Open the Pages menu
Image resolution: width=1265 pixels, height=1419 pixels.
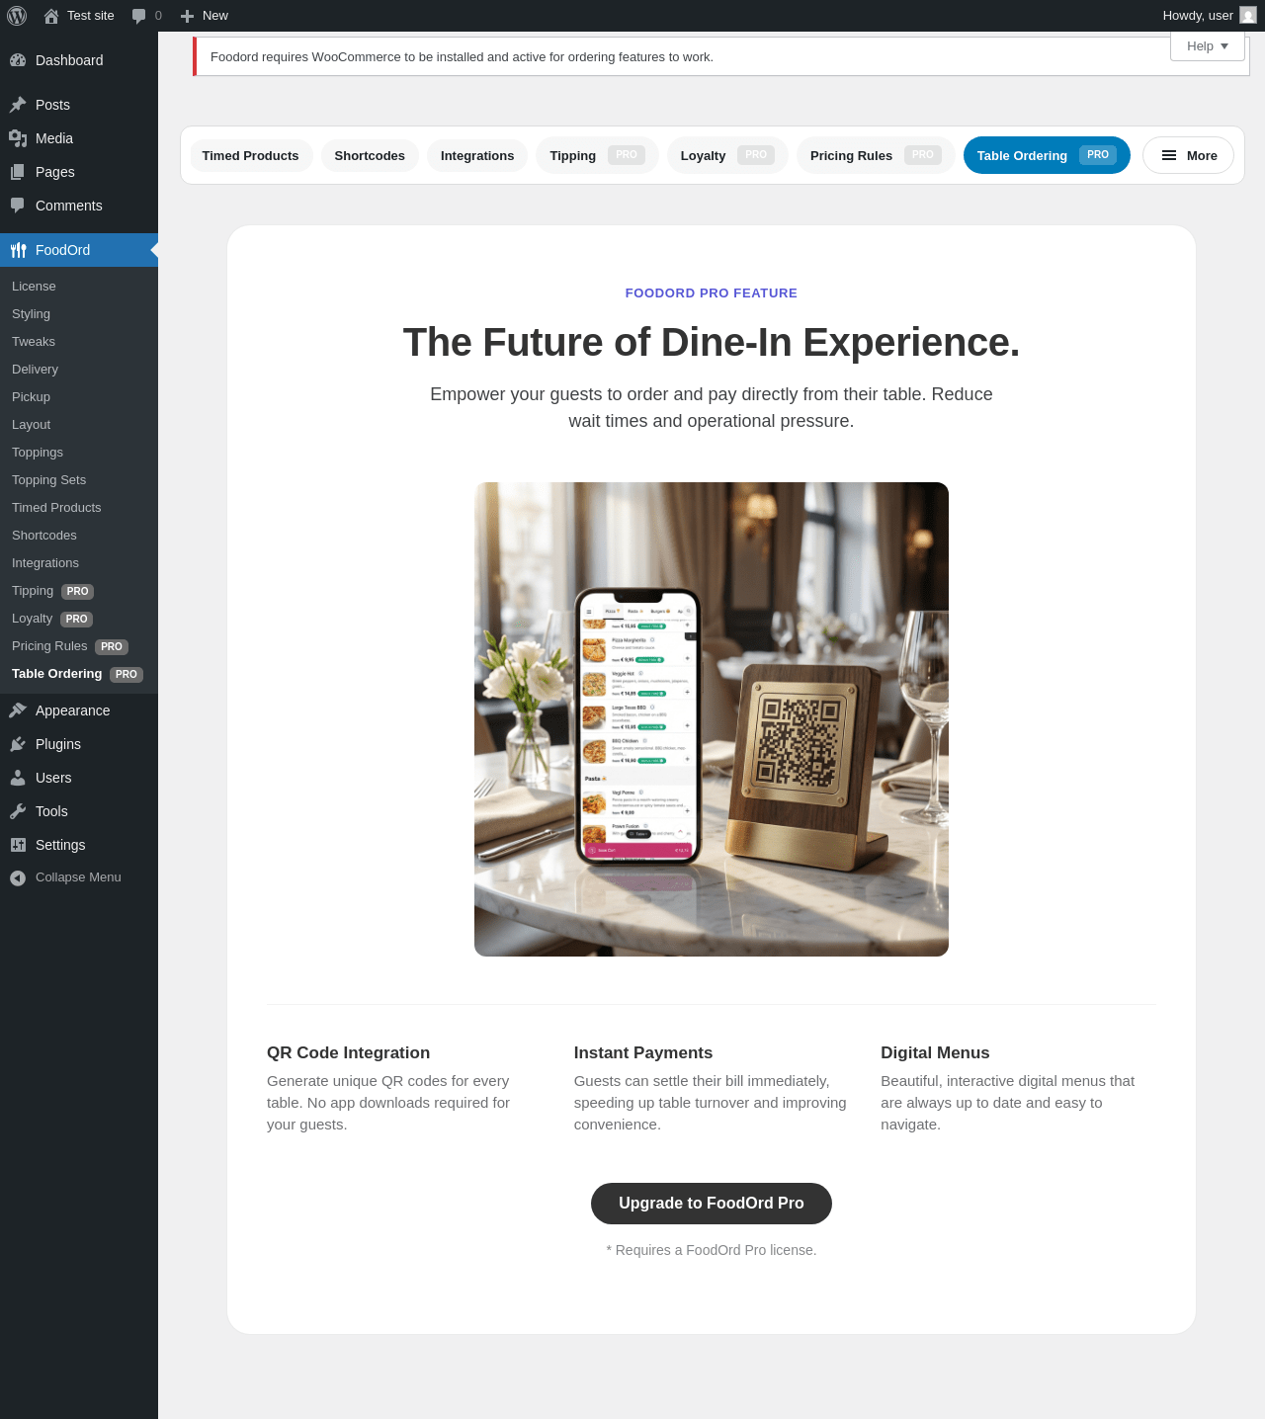[79, 172]
